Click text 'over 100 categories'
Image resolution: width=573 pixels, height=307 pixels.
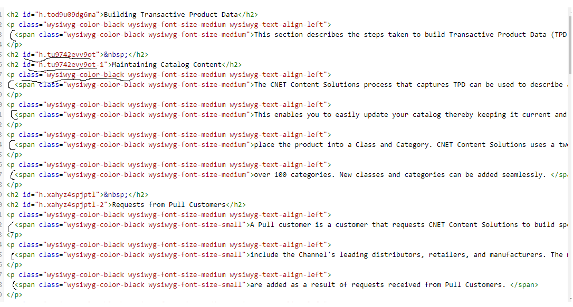pyautogui.click(x=292, y=175)
